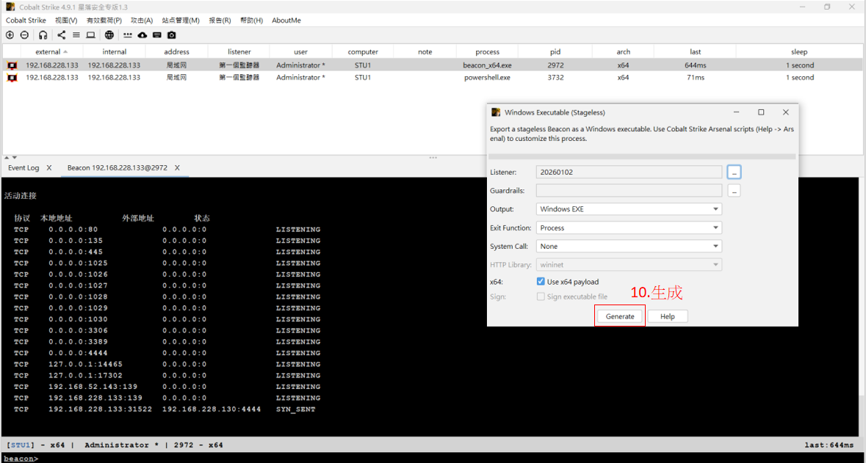Select beacon_x64.exe process cell
Screen dimensions: 866x463
click(488, 65)
